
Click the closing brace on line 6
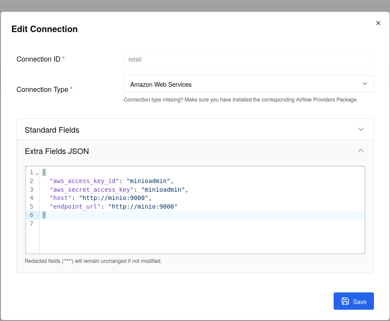(x=44, y=215)
